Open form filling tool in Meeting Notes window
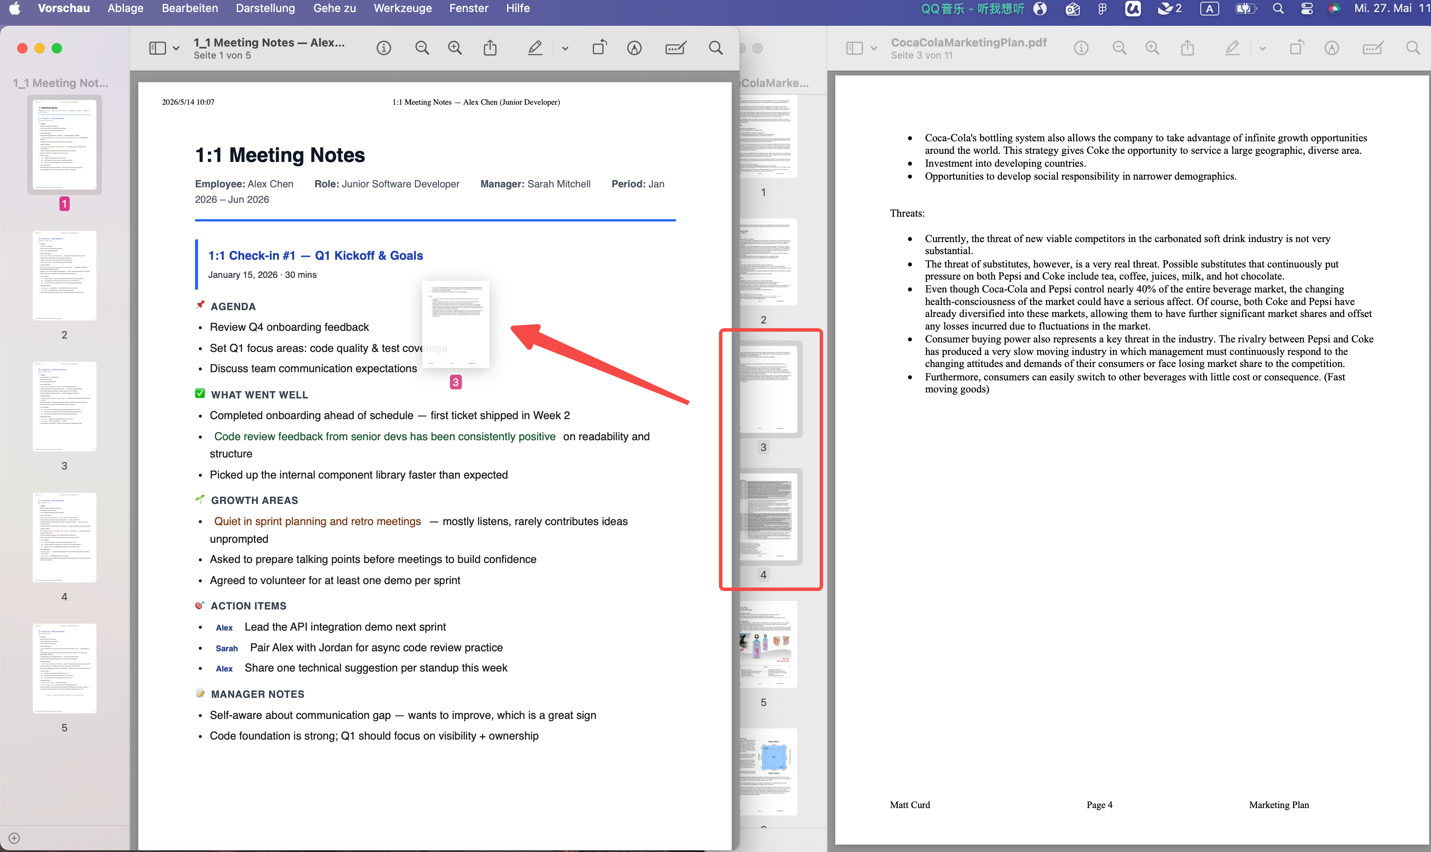Image resolution: width=1431 pixels, height=852 pixels. (x=675, y=48)
